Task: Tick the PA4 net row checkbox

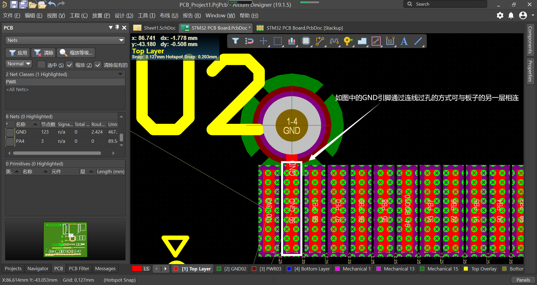Action: click(10, 141)
